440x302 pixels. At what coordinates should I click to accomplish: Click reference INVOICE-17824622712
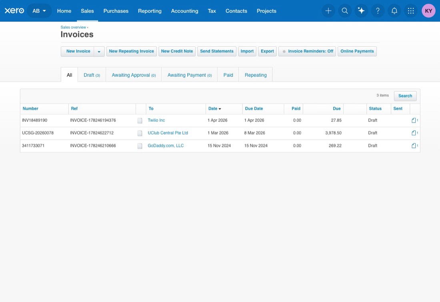(x=92, y=133)
